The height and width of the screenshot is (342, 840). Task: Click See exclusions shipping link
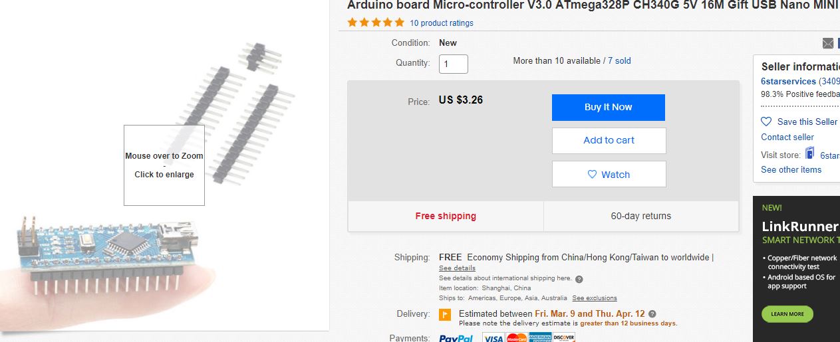[595, 298]
